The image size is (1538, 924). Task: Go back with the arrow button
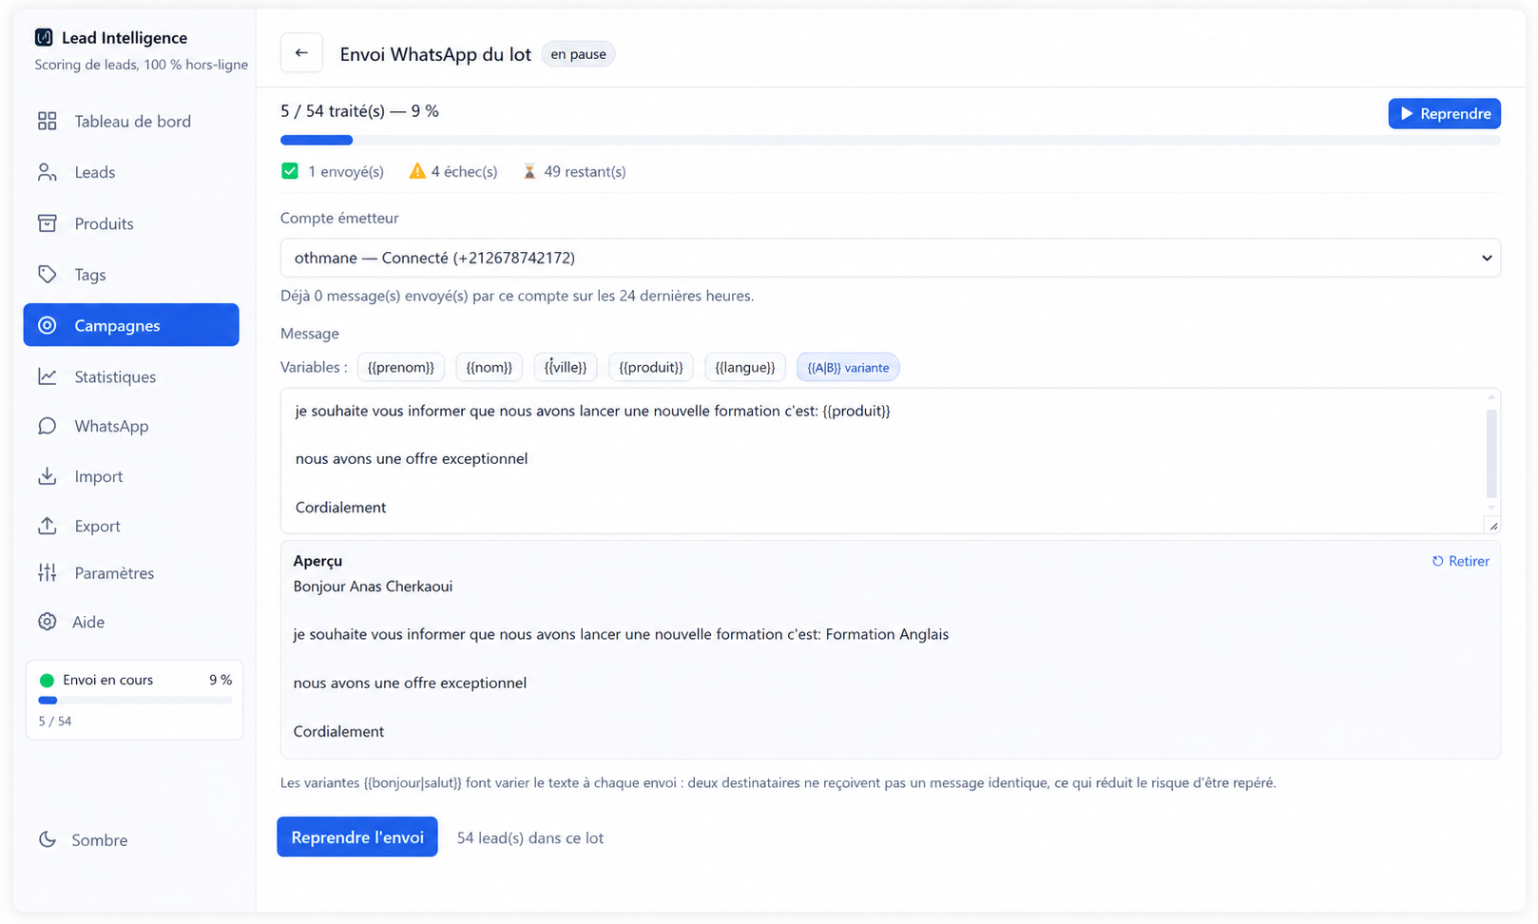click(x=301, y=53)
